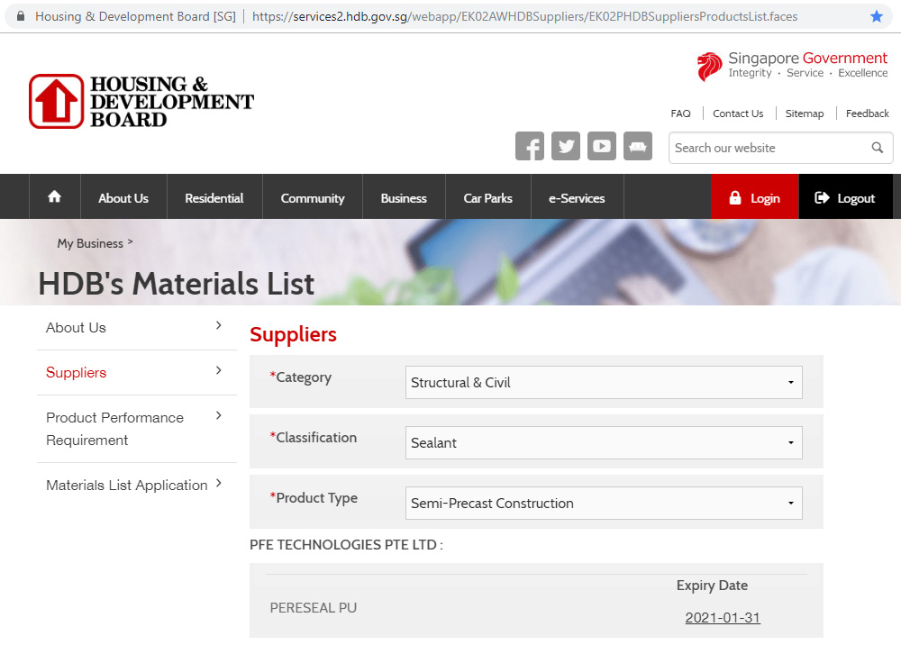Screen dimensions: 901x645
Task: Click the sofa icon beside YouTube
Action: click(x=638, y=146)
